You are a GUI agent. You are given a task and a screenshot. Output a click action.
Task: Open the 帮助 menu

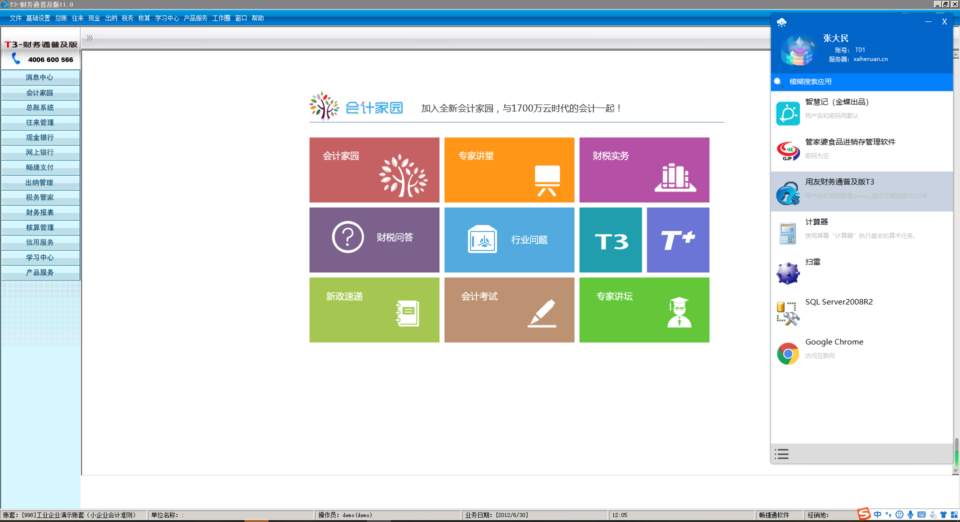(x=257, y=18)
